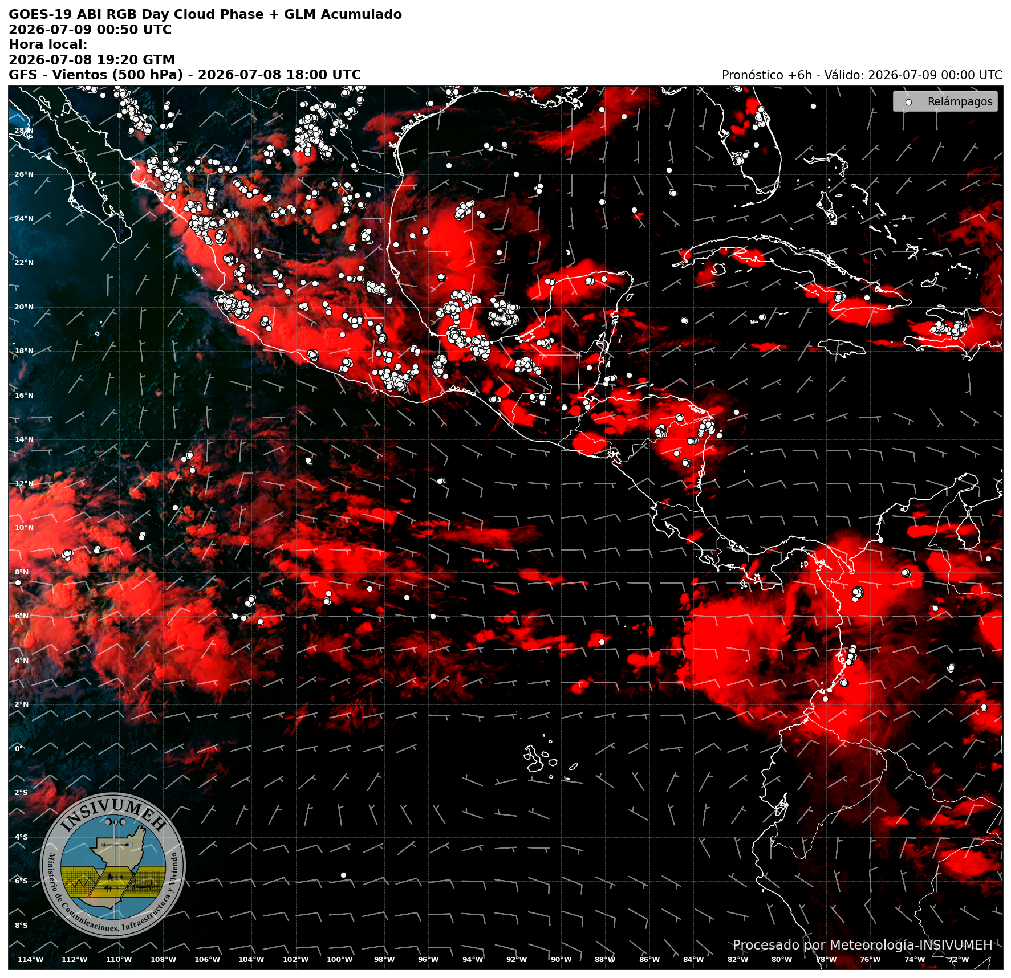Click the 90°W longitude label
Screen dimensions: 1011x978
click(x=561, y=959)
